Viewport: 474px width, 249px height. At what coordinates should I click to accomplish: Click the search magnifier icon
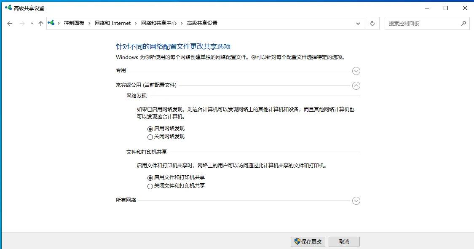463,23
